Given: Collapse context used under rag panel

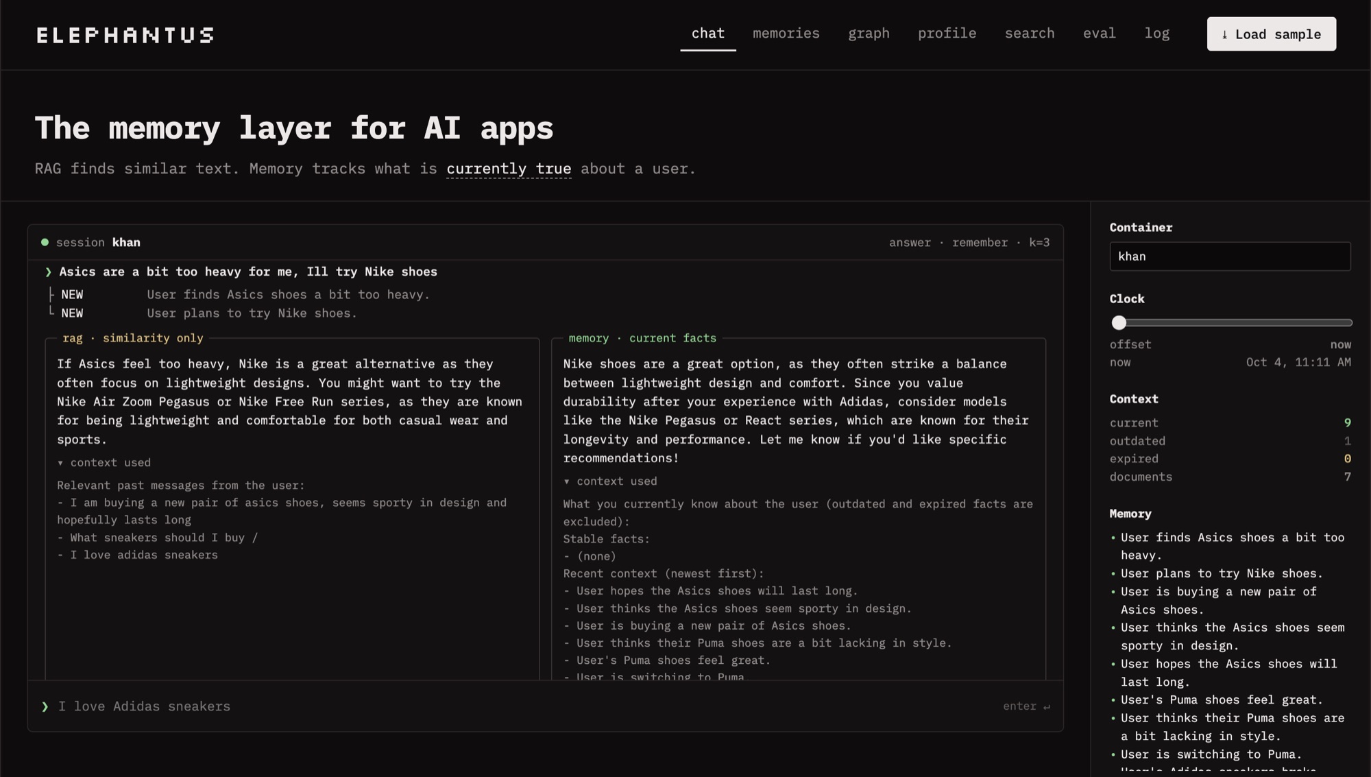Looking at the screenshot, I should (104, 463).
